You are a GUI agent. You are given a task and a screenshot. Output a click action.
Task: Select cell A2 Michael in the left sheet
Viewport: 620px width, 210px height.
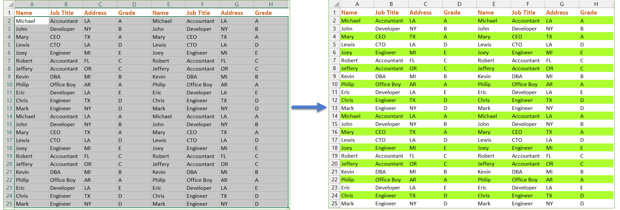coord(32,21)
